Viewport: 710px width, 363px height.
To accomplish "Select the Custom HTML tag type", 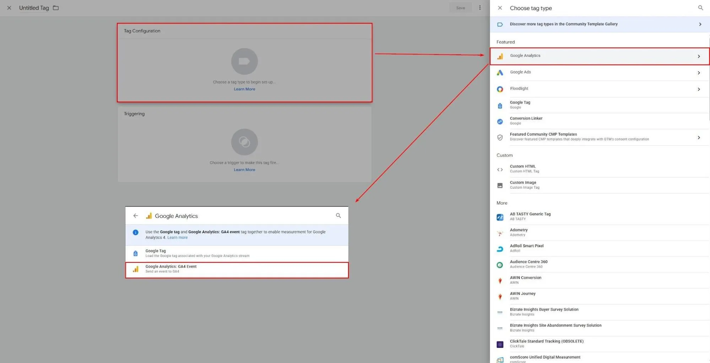I will [x=523, y=169].
